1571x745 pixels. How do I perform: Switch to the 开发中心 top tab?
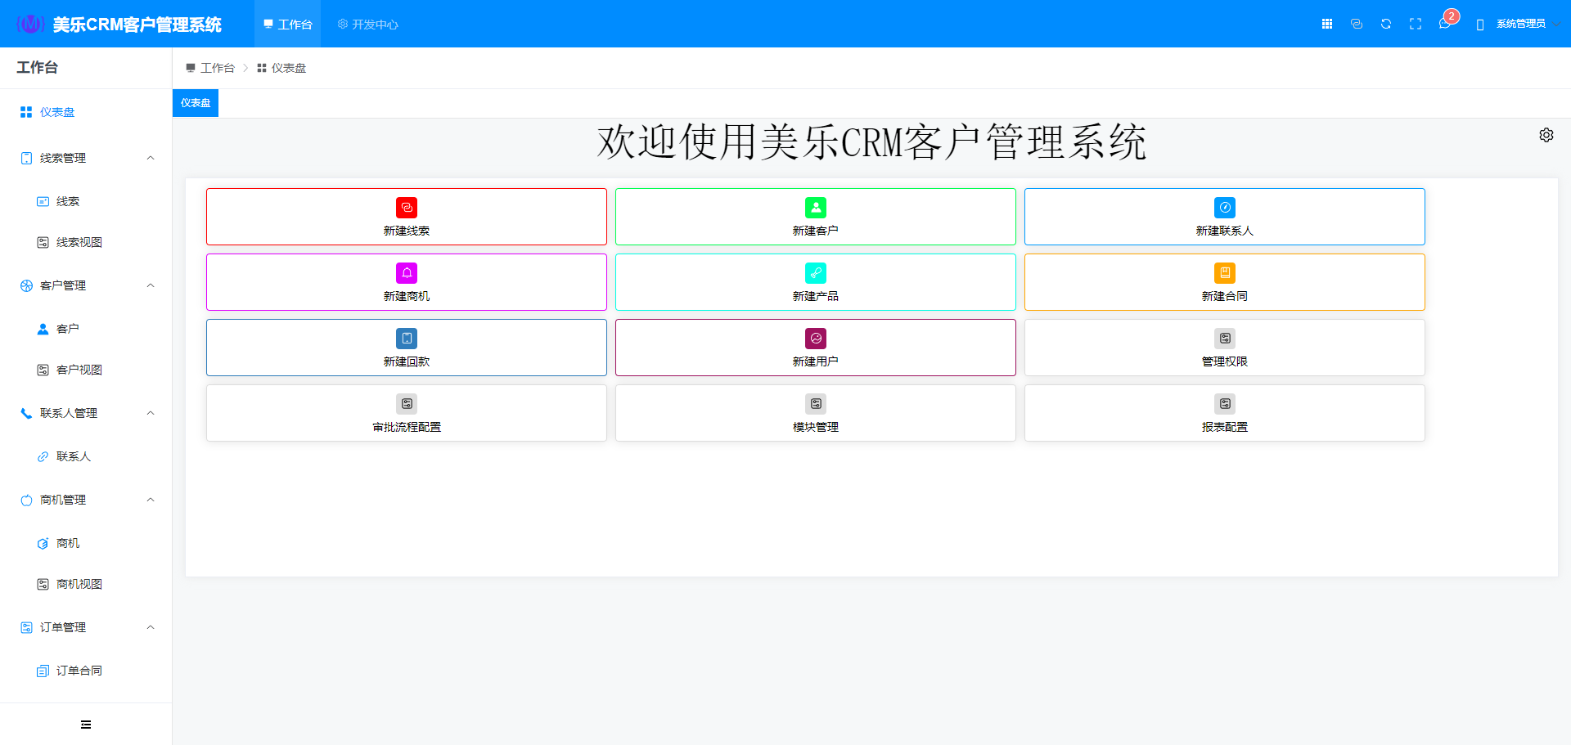(x=368, y=25)
